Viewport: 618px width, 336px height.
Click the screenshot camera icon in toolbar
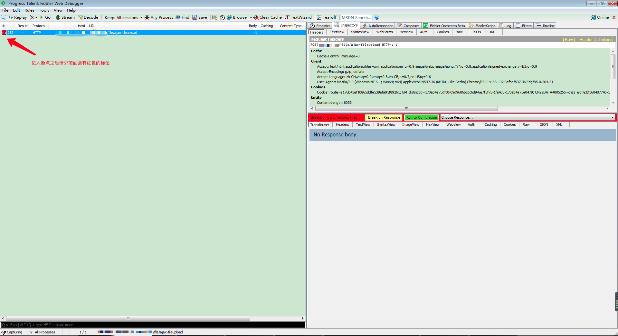point(214,17)
